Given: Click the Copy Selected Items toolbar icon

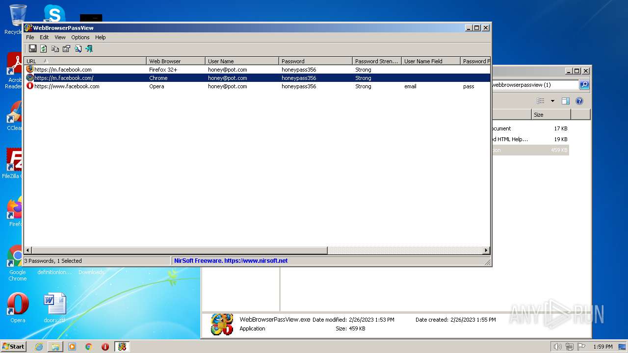Looking at the screenshot, I should (55, 48).
